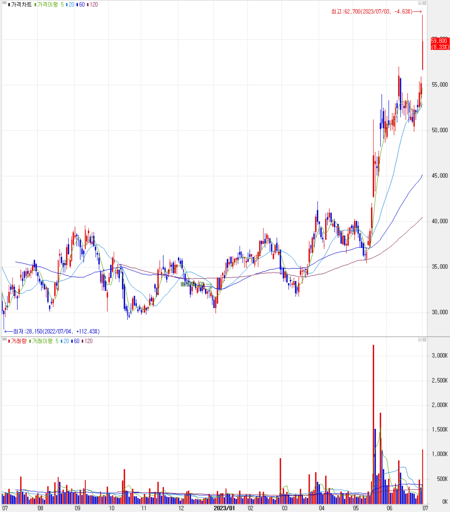The width and height of the screenshot is (450, 512).
Task: Click the 40,000 price axis label
Action: point(440,221)
